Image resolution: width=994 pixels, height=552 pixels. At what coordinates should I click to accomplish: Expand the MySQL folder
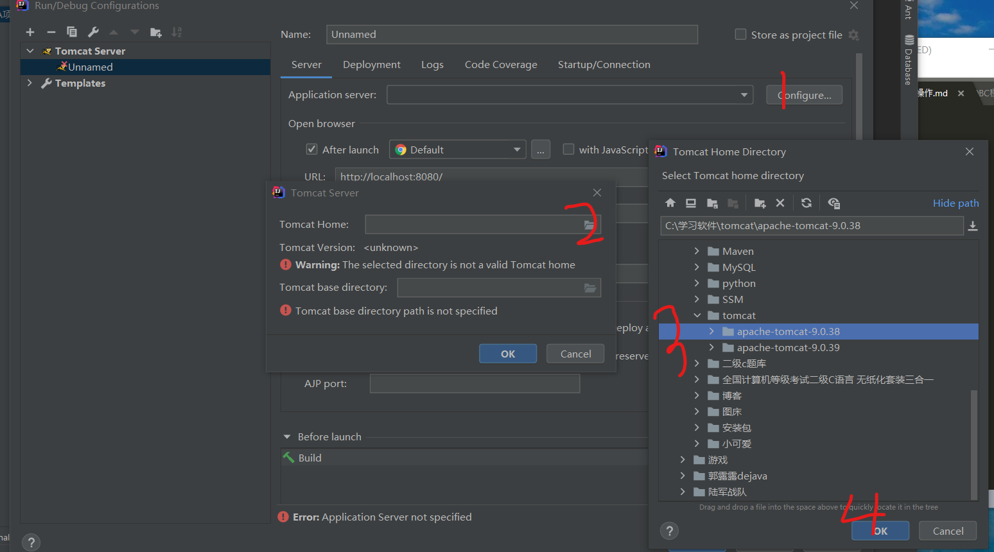(x=697, y=267)
